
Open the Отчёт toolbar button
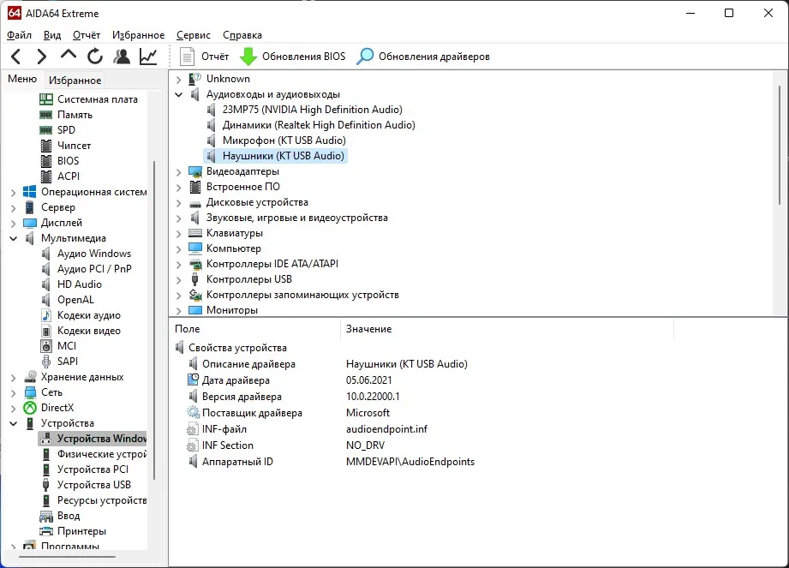click(204, 57)
